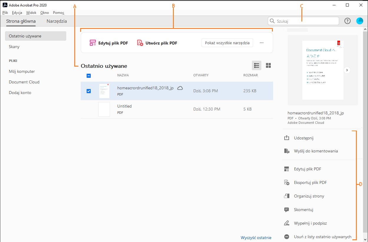Open the Plik menu
The image size is (368, 242).
pyautogui.click(x=5, y=13)
